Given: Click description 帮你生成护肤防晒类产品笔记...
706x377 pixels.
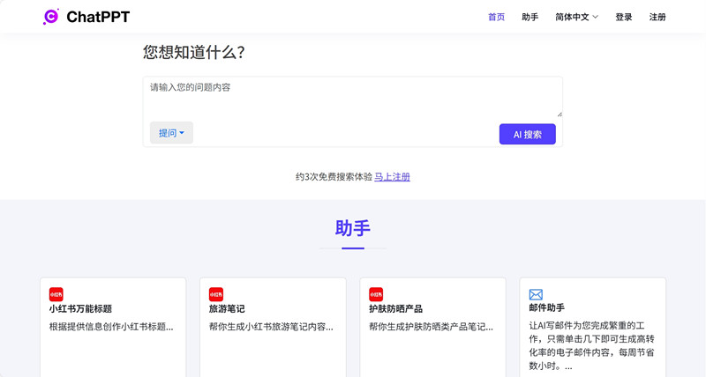Looking at the screenshot, I should click(x=431, y=327).
